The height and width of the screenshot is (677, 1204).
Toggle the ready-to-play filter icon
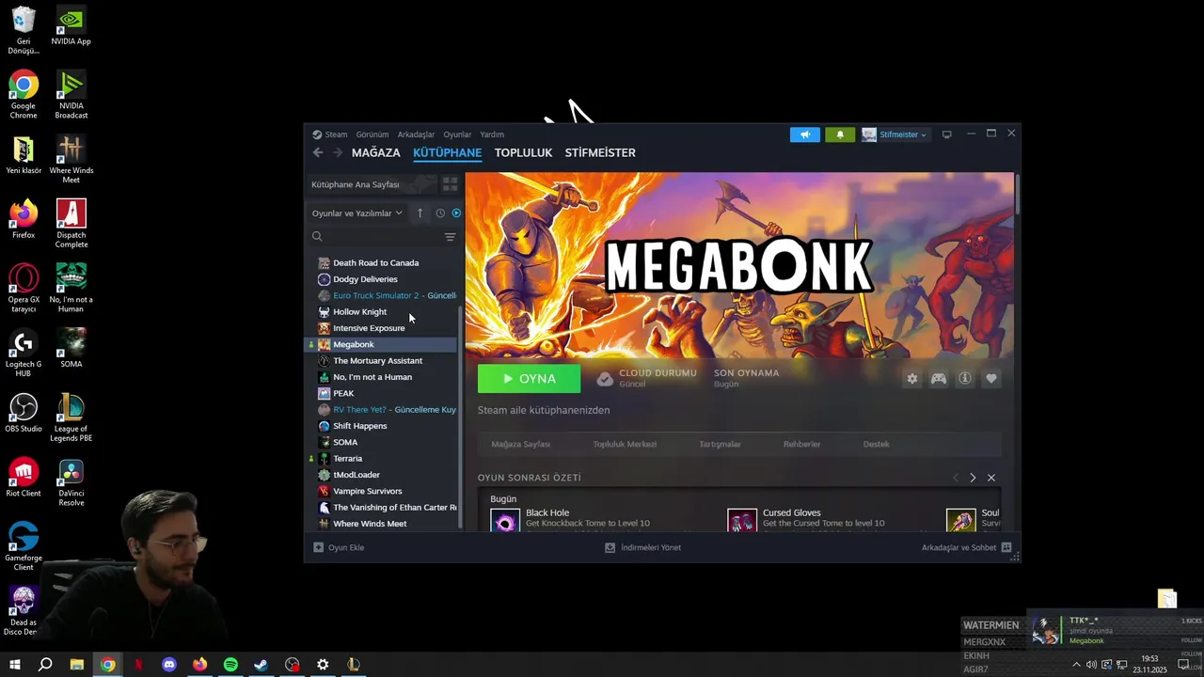456,213
